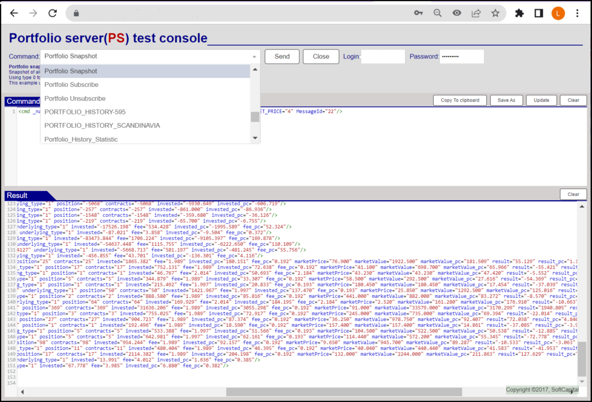Click result line 123 position="-5068"
This screenshot has height=402, width=592.
[79, 204]
